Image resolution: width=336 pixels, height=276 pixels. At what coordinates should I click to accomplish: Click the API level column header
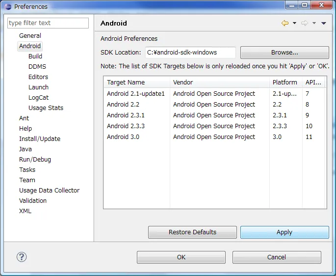[313, 82]
